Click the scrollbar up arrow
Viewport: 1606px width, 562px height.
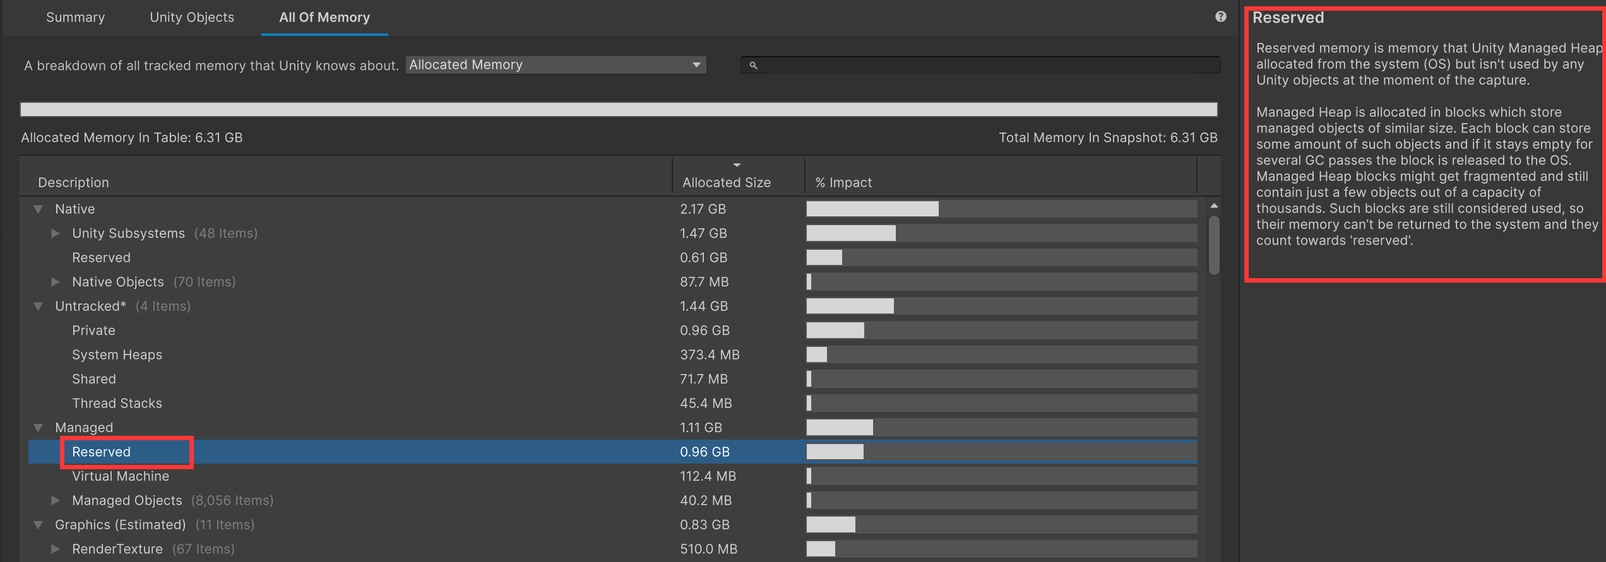tap(1213, 206)
